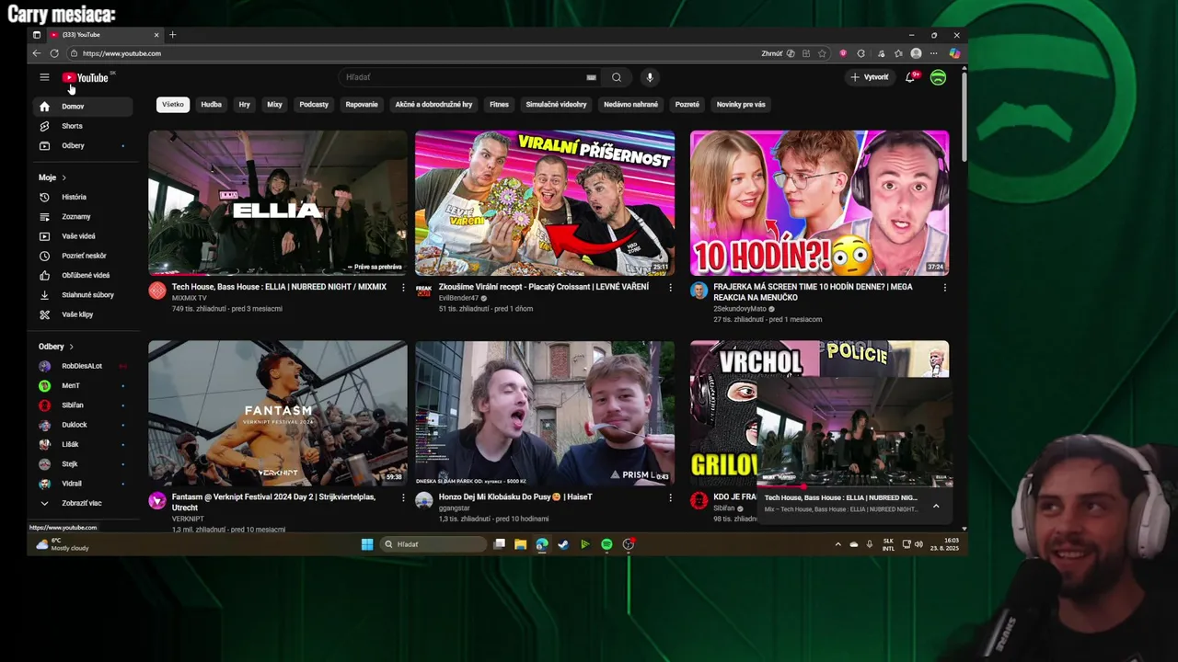Screen dimensions: 1178x662
Task: Open Shorts in the sidebar
Action: click(x=84, y=126)
